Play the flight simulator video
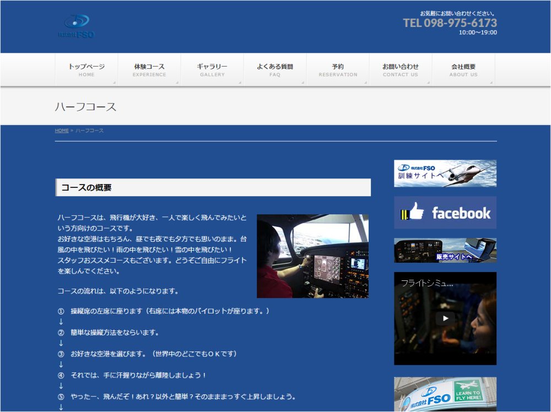The width and height of the screenshot is (551, 412). [x=445, y=318]
